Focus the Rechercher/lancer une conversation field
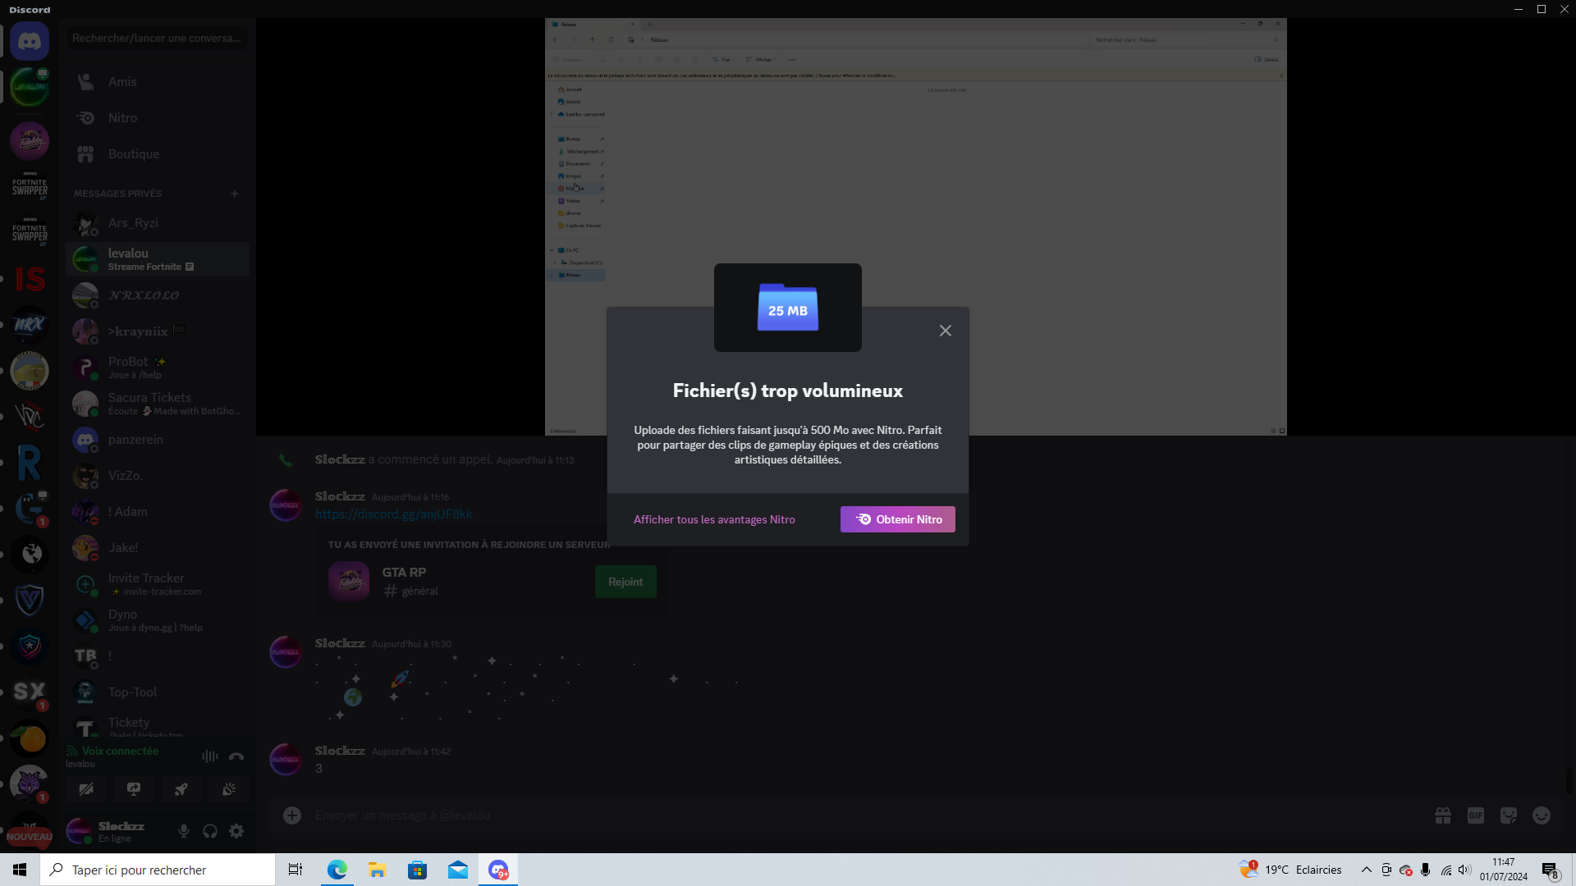The height and width of the screenshot is (886, 1576). [158, 38]
